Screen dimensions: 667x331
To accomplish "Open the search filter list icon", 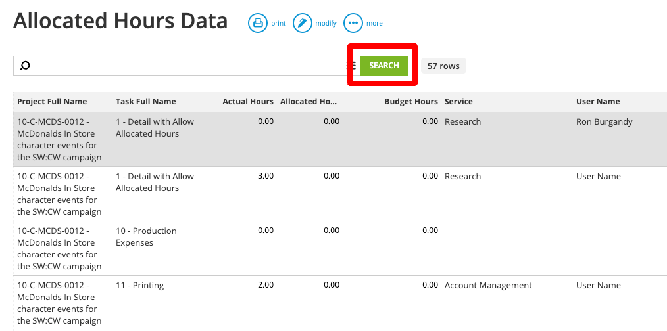I will tap(351, 66).
